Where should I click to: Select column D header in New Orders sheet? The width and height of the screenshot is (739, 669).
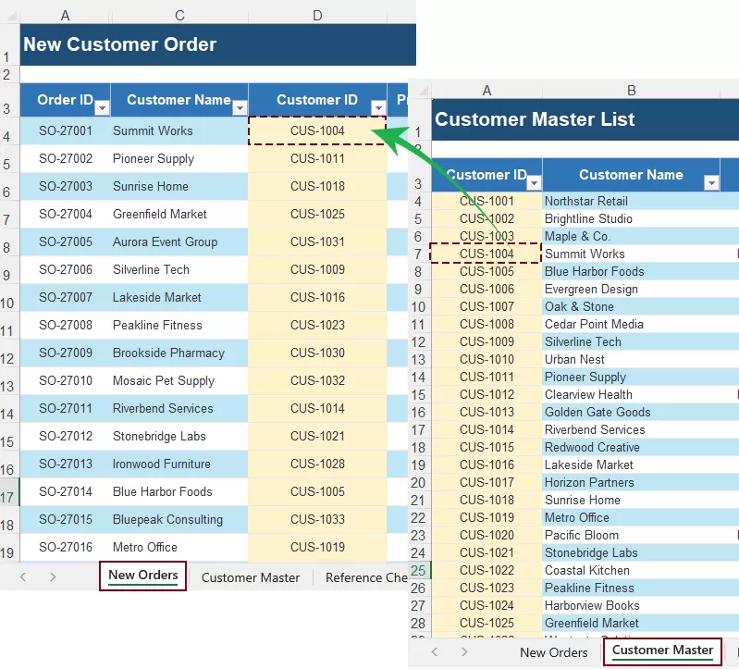(317, 16)
